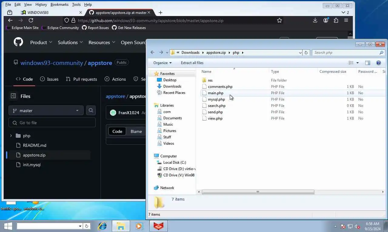Viewport: 388px width, 232px height.
Task: Click the GitHub file search magnifier button
Action: [91, 111]
